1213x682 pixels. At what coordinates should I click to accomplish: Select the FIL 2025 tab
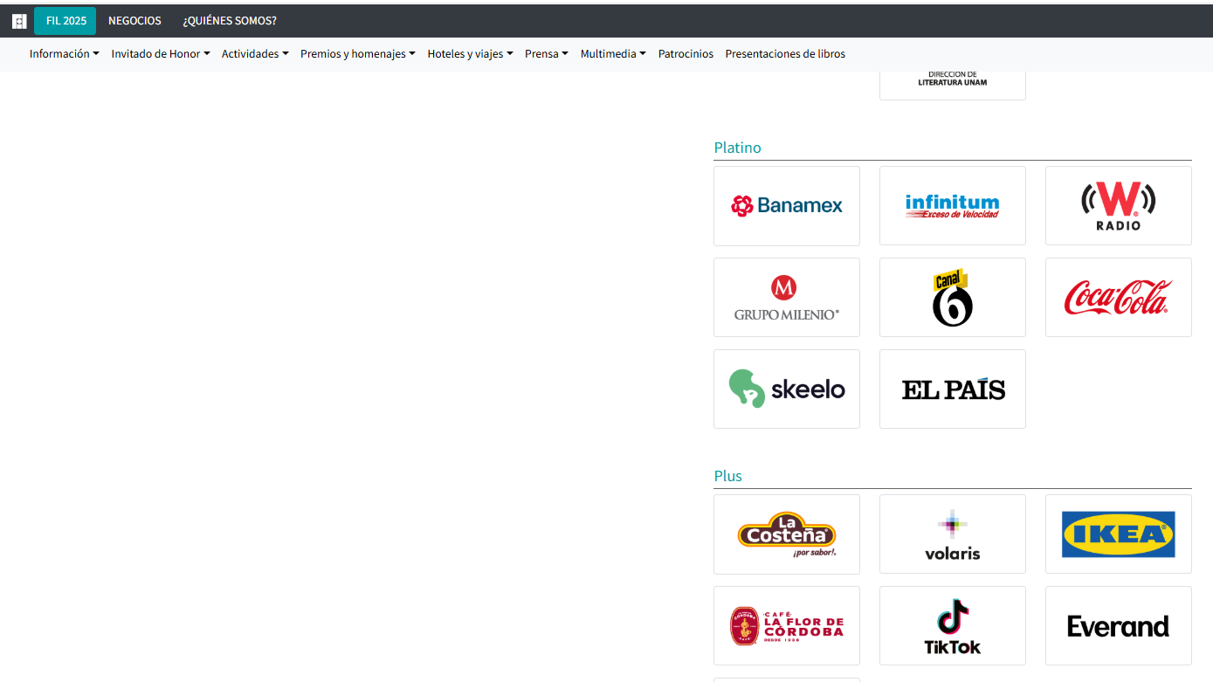click(65, 21)
